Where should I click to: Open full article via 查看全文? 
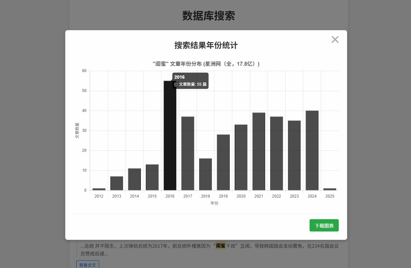tap(87, 264)
